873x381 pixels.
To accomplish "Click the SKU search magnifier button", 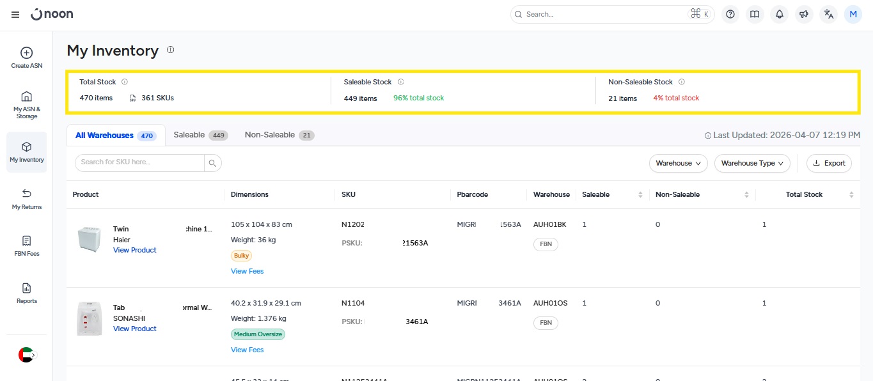I will click(213, 163).
